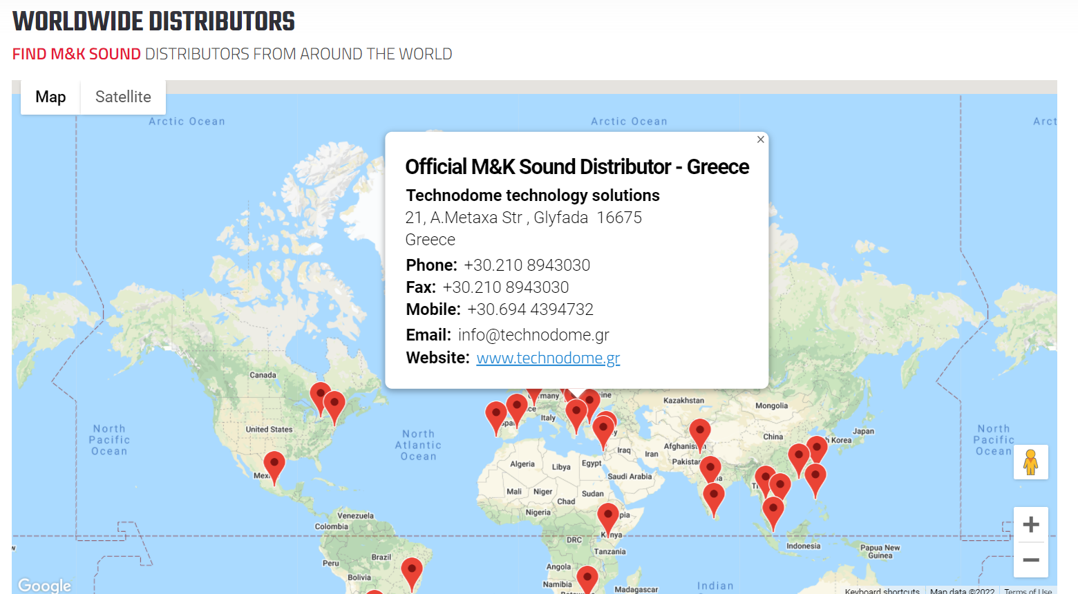Open the www.technodome.gr website link
Screen dimensions: 1078x594
548,358
